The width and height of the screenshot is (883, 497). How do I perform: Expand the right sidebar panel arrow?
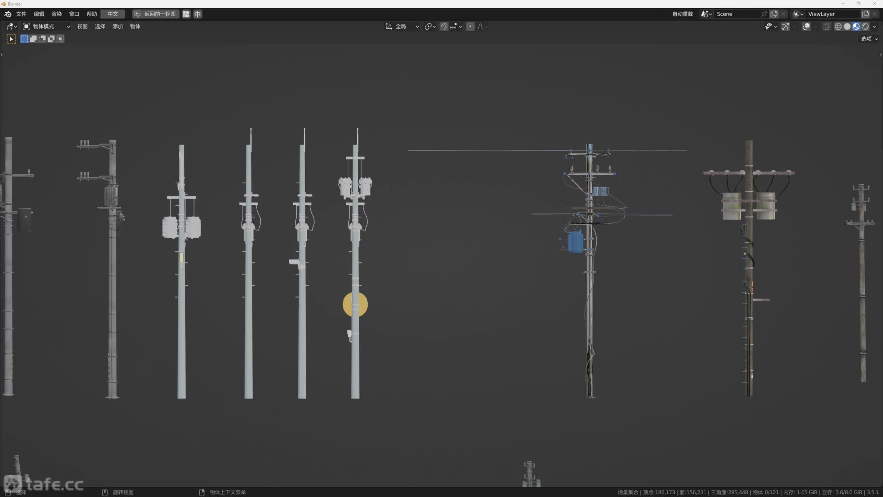click(x=881, y=55)
